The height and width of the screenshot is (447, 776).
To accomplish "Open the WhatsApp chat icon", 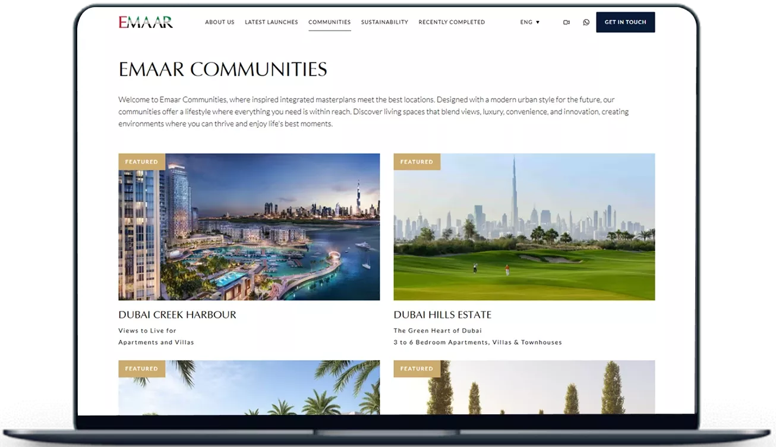I will click(586, 22).
